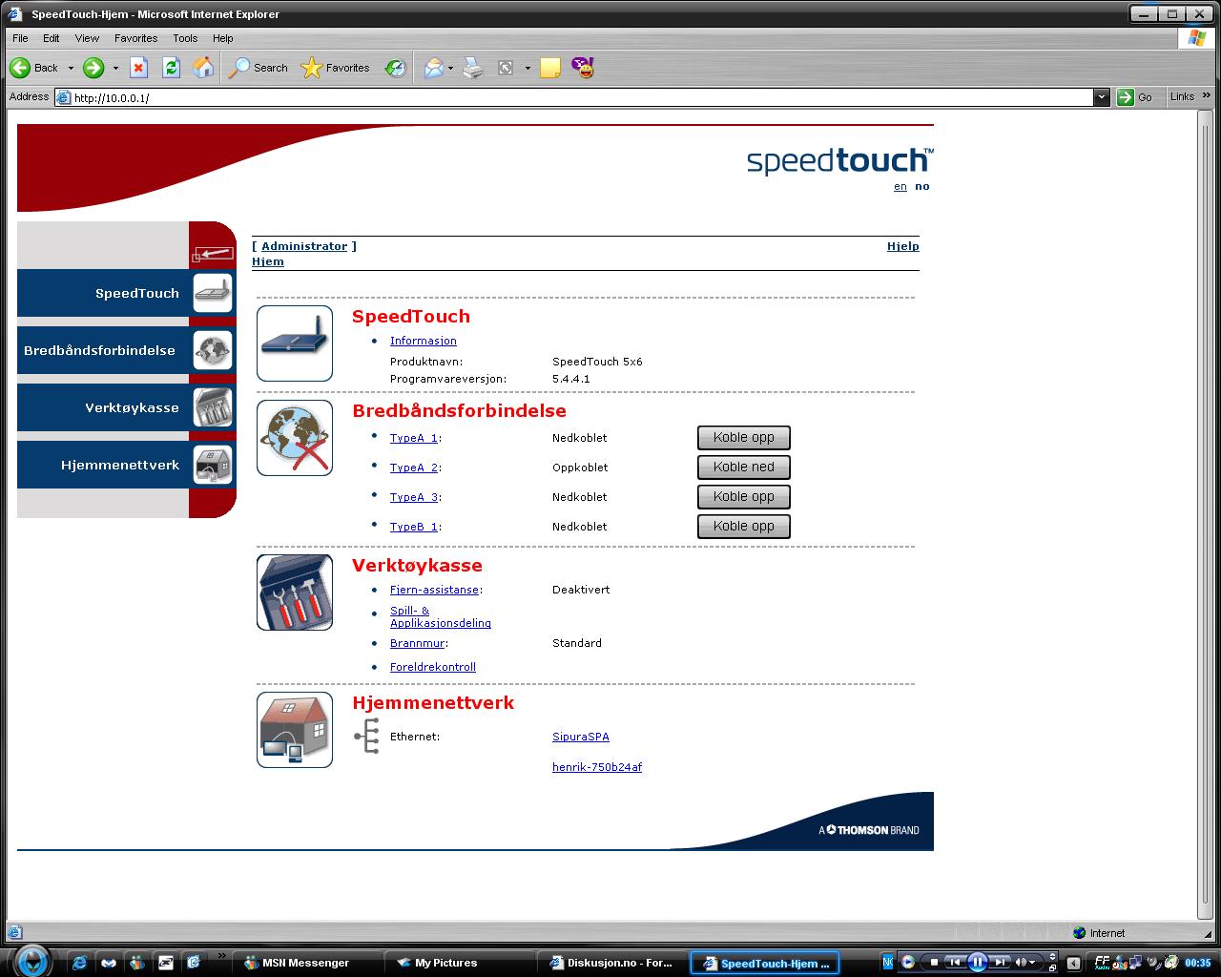Open the Mail button dropdown arrow
Screen dimensions: 1221x977
click(x=450, y=69)
